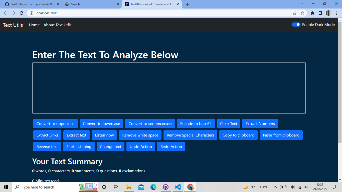This screenshot has height=192, width=342.
Task: Show hidden system tray icons
Action: [x=275, y=187]
